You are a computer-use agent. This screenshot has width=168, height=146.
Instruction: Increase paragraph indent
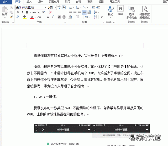click(98, 7)
